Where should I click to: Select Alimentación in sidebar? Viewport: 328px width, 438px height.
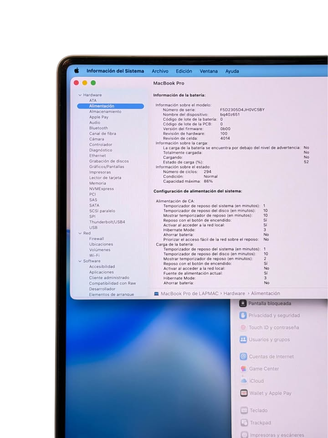click(x=110, y=106)
